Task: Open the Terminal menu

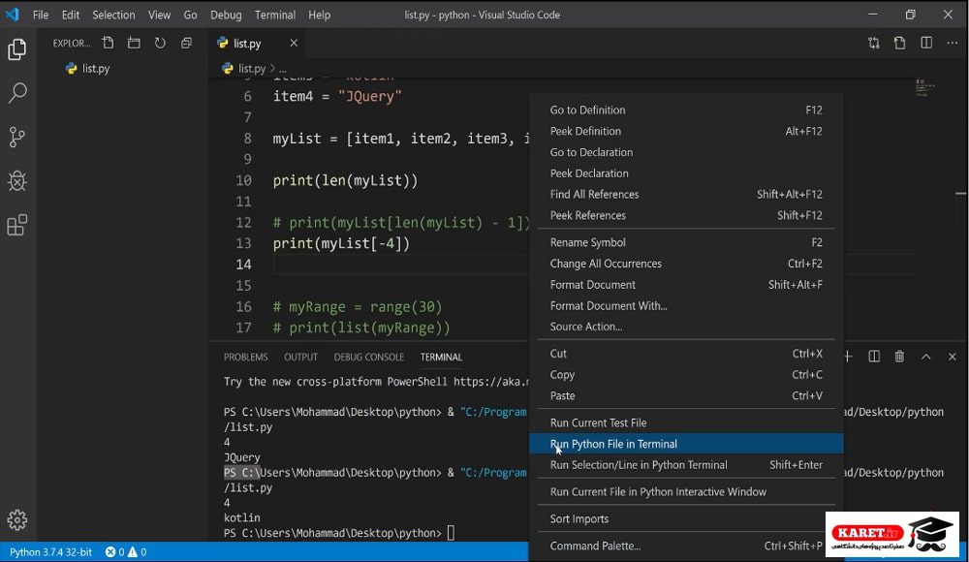Action: [275, 15]
